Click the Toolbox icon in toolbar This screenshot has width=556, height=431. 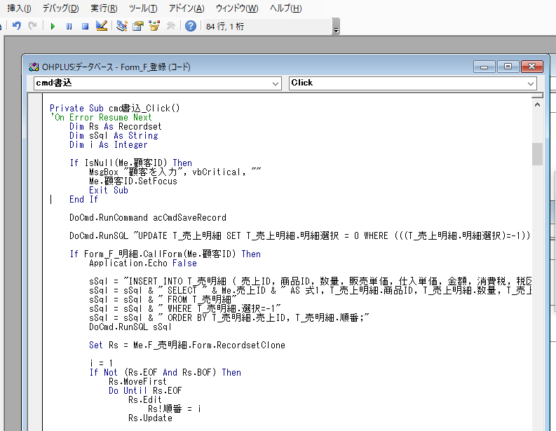click(x=170, y=26)
